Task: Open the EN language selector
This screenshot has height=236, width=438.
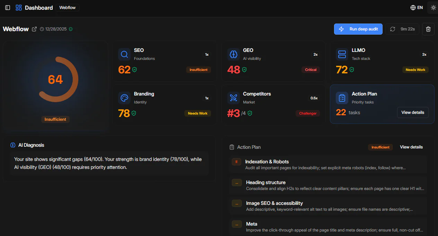Action: [x=417, y=8]
